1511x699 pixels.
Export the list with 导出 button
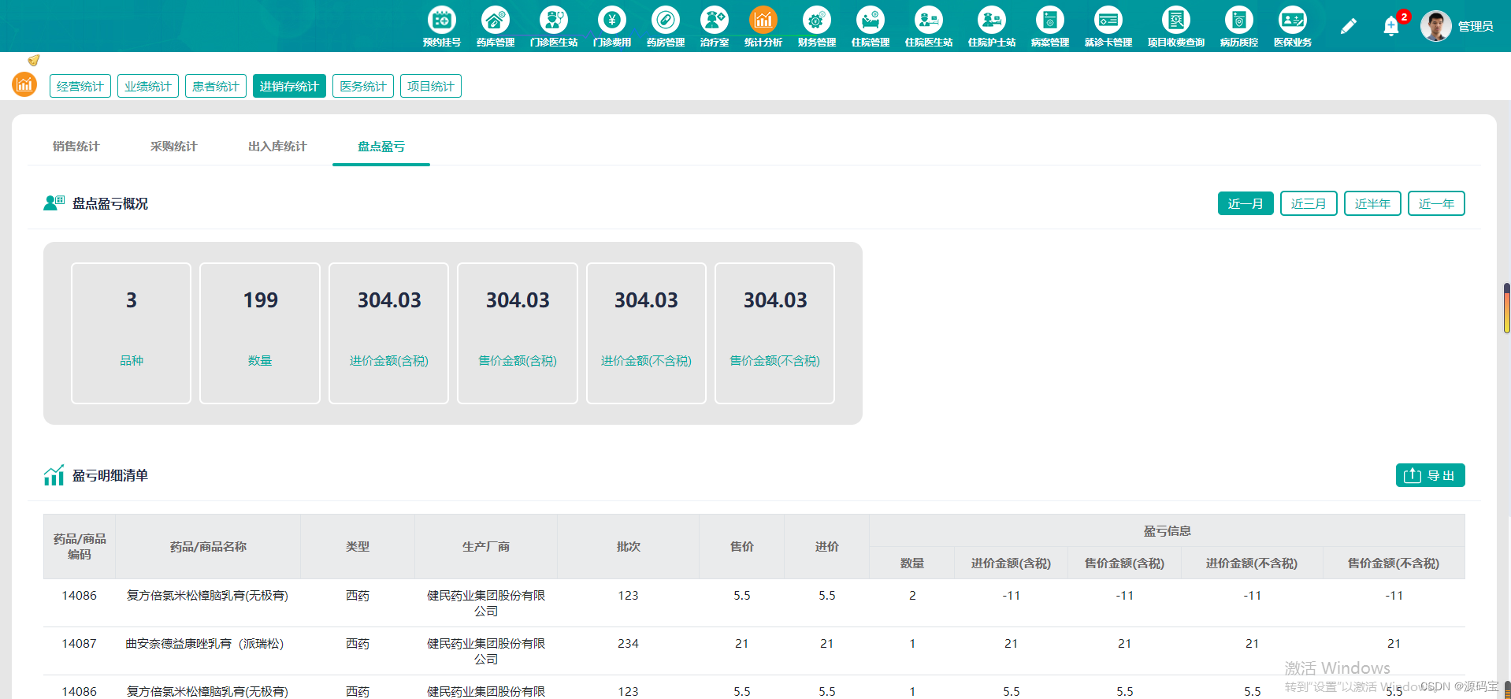[1430, 475]
